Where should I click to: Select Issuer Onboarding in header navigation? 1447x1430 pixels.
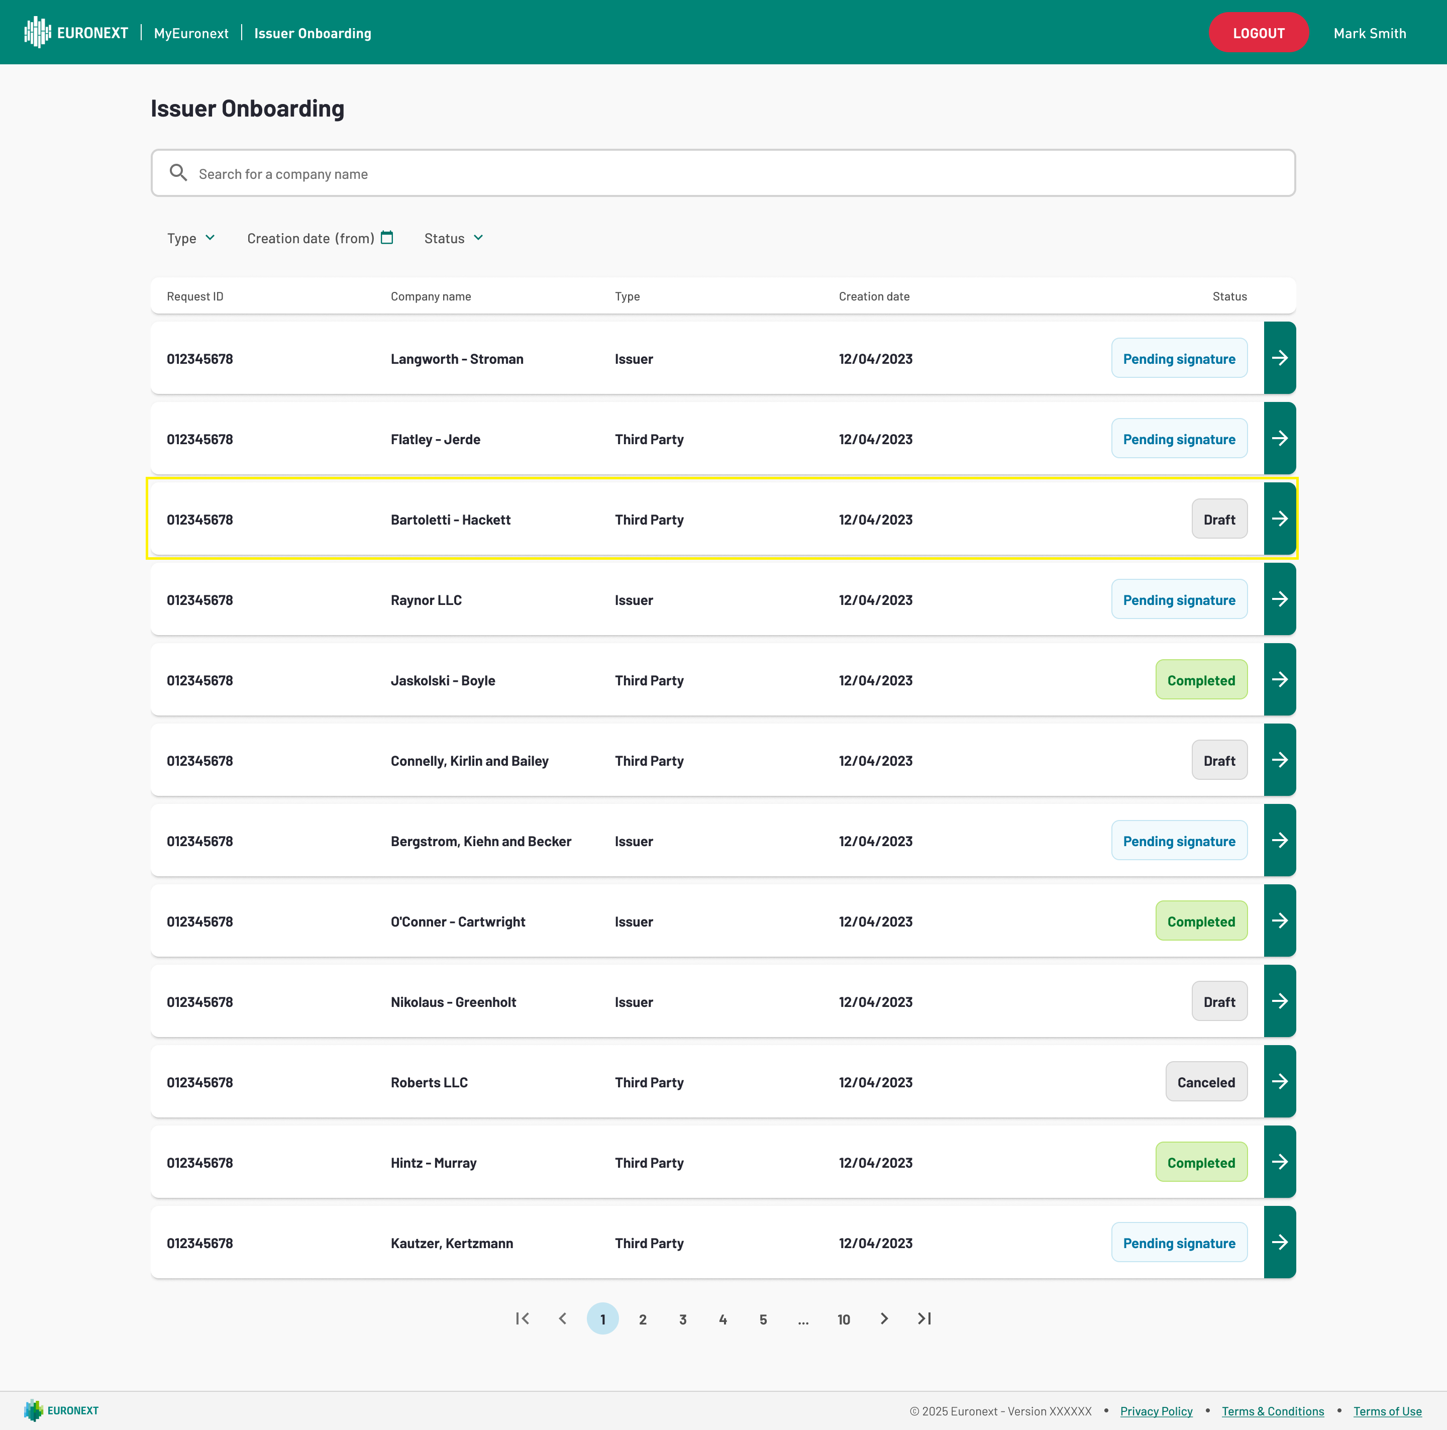[x=313, y=33]
